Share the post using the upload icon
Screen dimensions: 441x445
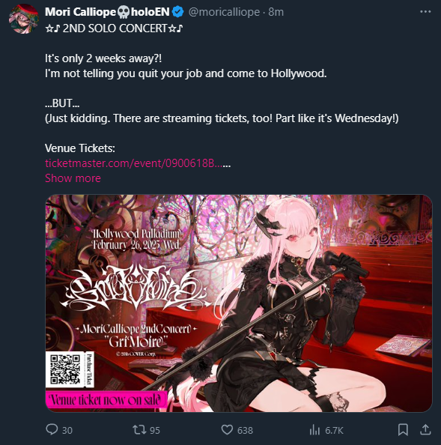[x=425, y=430]
